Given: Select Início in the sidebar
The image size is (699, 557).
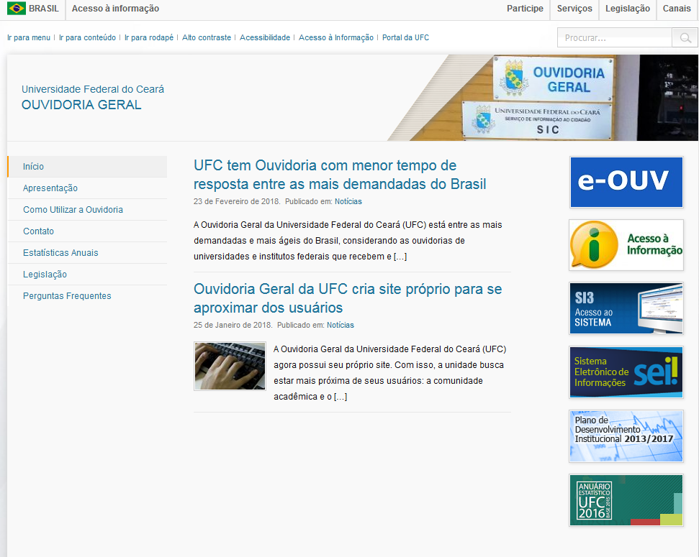Looking at the screenshot, I should [x=87, y=167].
